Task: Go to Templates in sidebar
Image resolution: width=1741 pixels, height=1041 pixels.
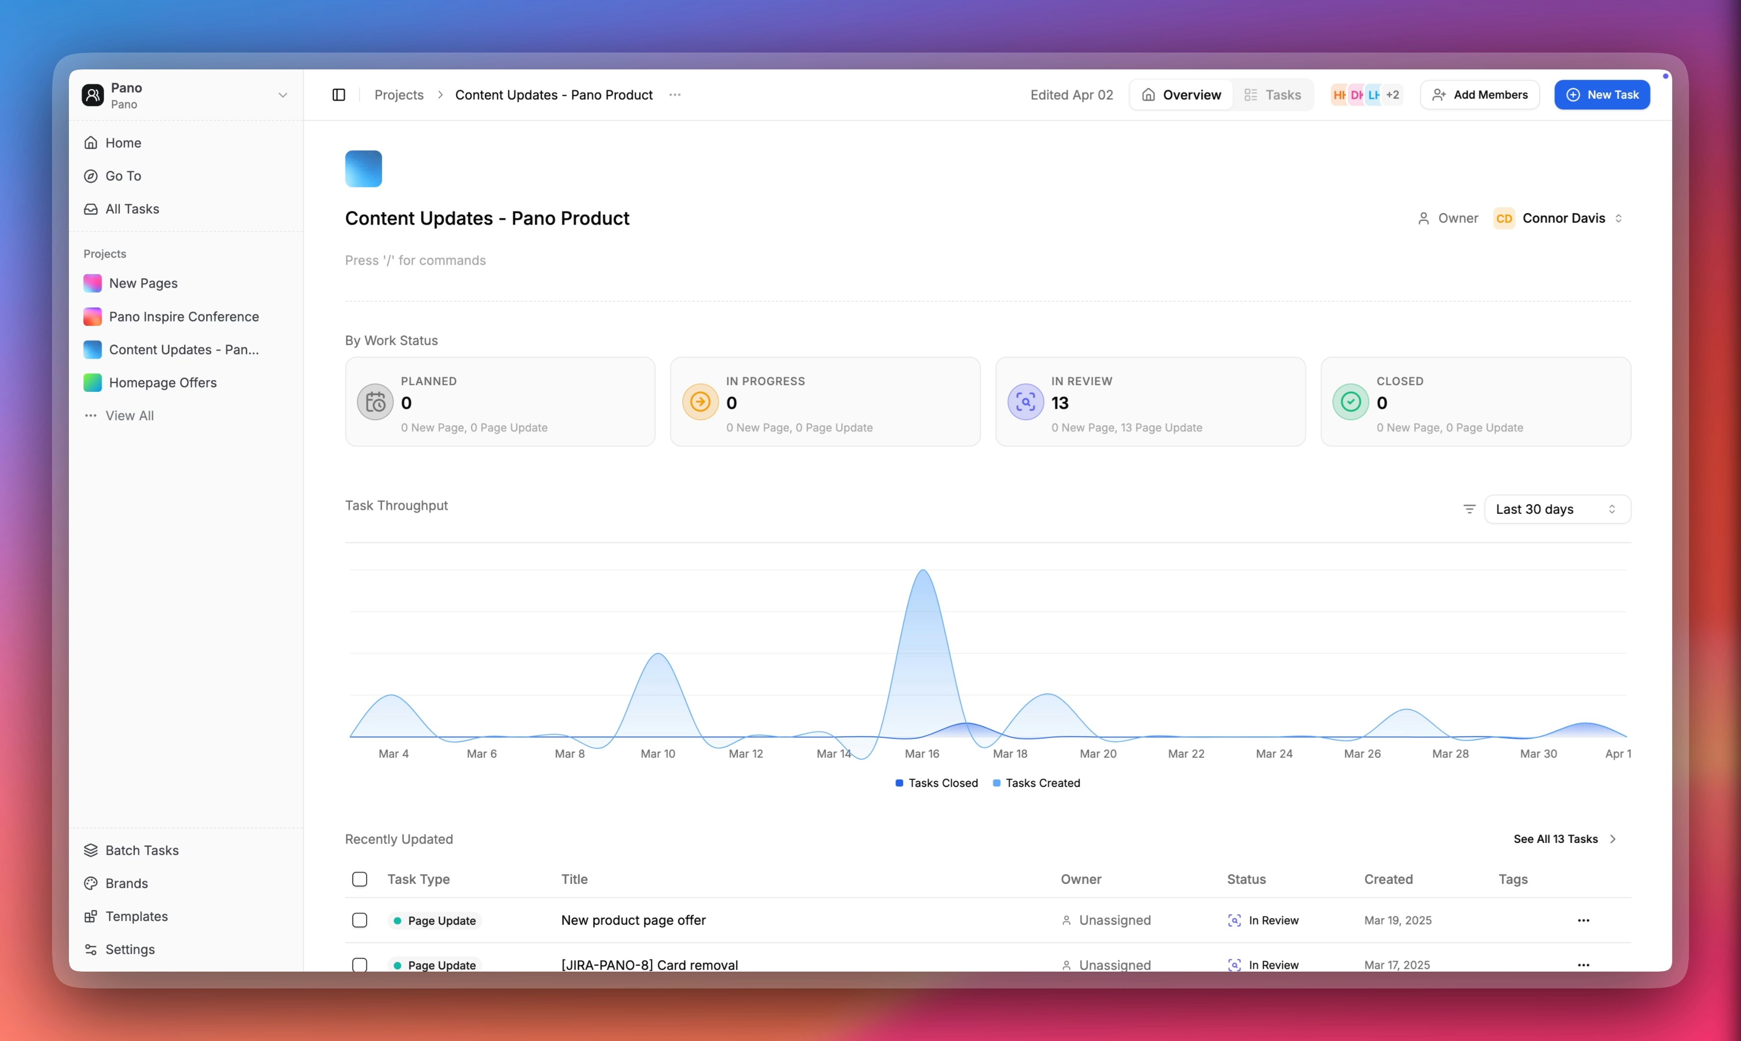Action: [136, 916]
